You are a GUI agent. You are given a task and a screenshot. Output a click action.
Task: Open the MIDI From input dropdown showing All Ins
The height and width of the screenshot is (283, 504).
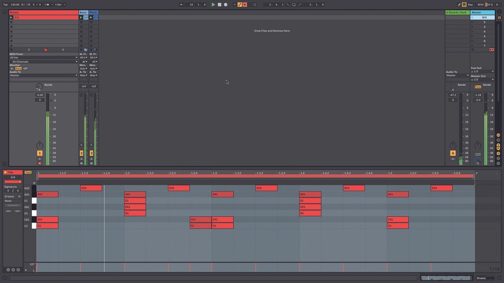42,57
